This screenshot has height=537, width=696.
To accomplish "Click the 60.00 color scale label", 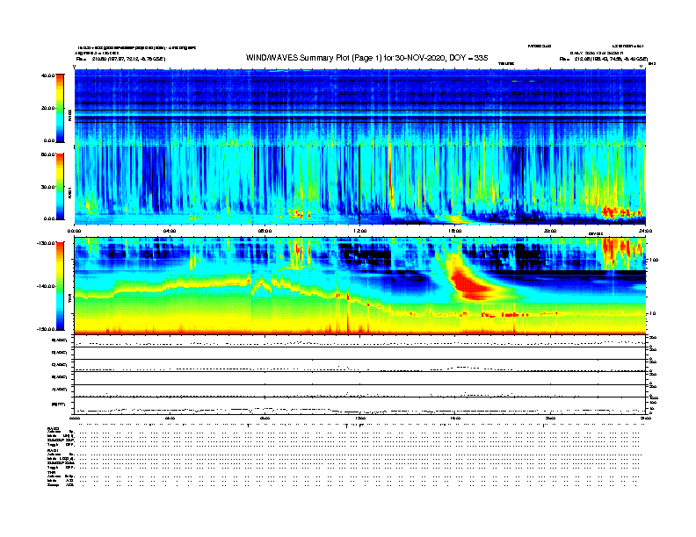I will click(47, 154).
